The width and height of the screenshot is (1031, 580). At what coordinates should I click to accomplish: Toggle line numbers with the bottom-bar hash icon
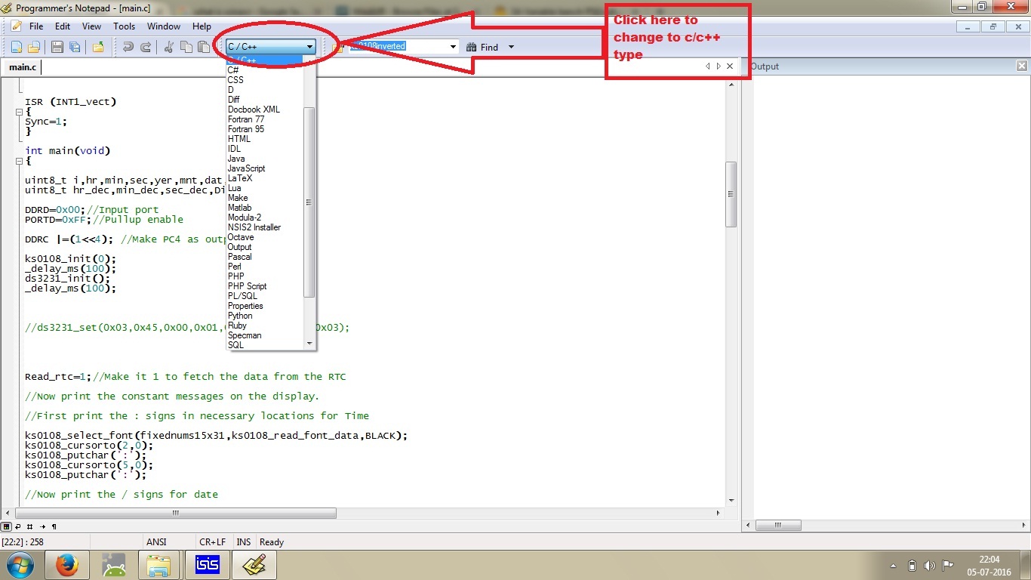point(30,526)
